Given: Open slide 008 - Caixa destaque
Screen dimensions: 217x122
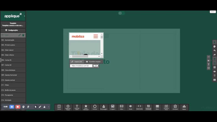Looking at the screenshot, I should coord(13,70).
